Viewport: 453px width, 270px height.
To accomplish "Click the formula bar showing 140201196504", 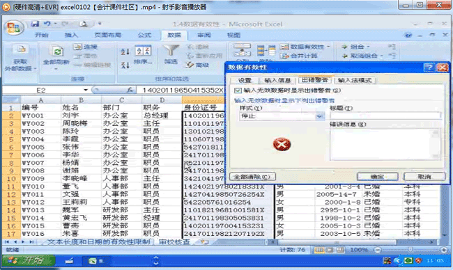I will (183, 90).
